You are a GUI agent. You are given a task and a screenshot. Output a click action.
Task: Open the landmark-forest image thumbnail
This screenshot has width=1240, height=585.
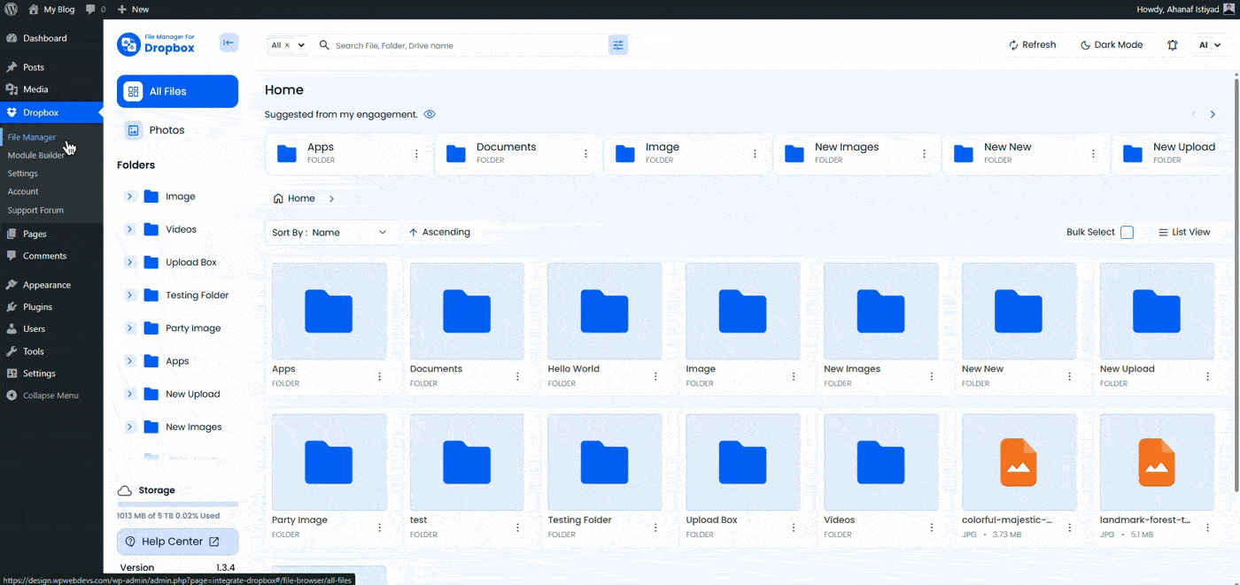point(1157,462)
